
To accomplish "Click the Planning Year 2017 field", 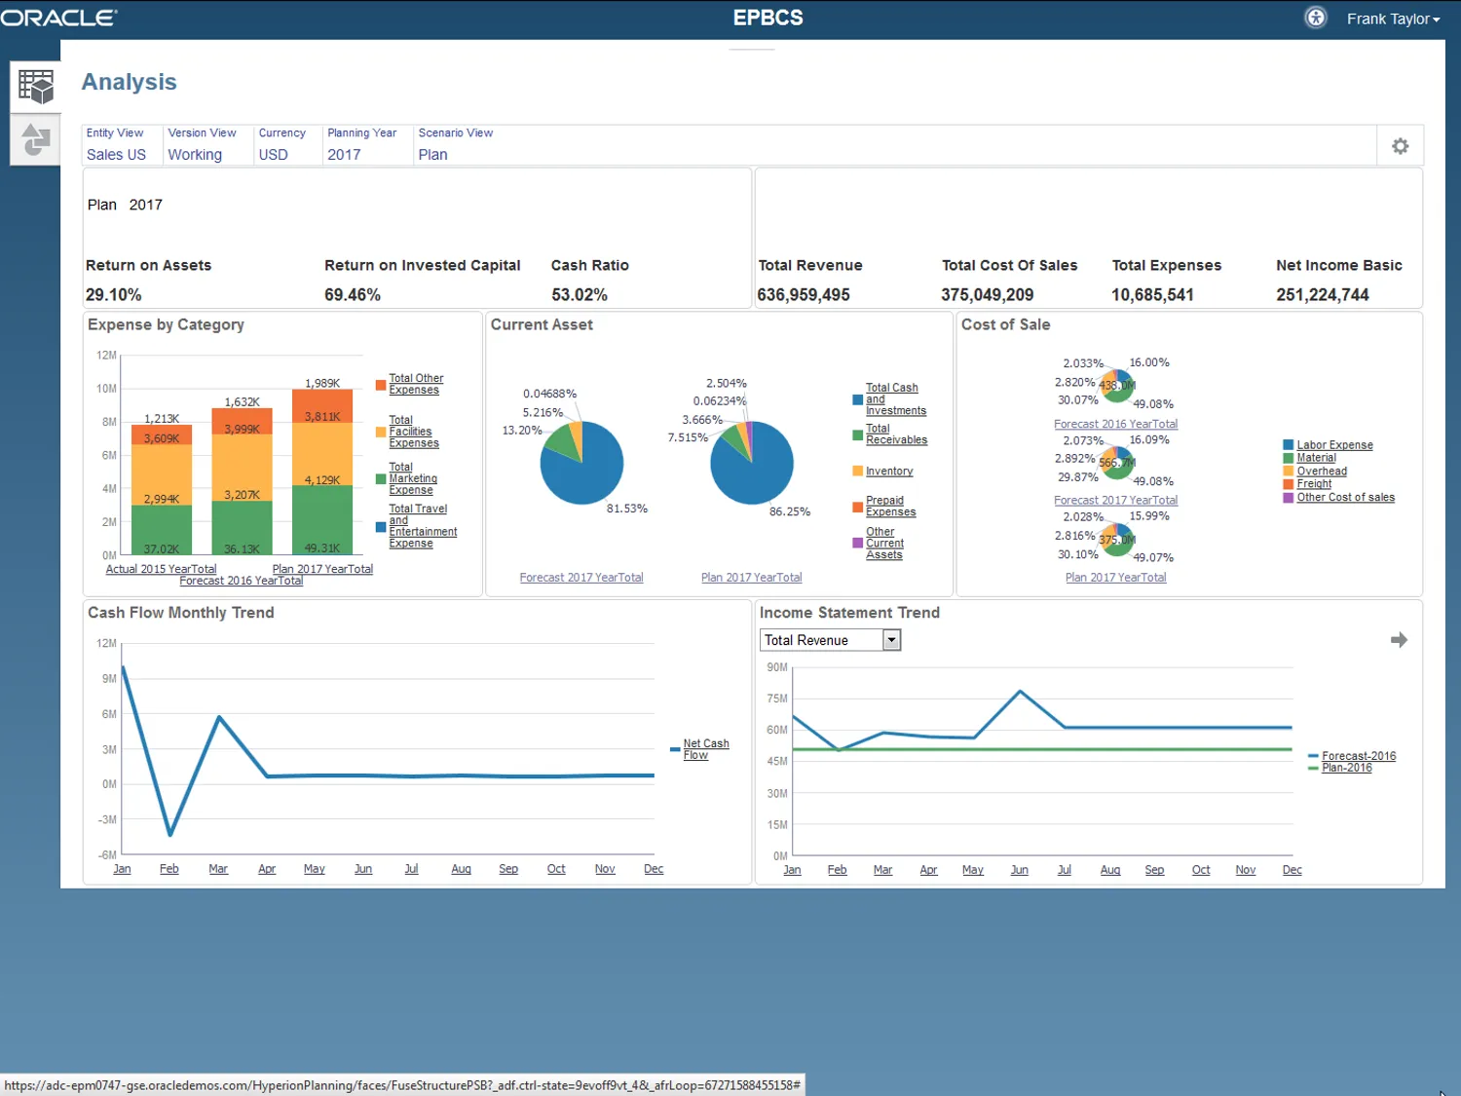I will pos(344,154).
